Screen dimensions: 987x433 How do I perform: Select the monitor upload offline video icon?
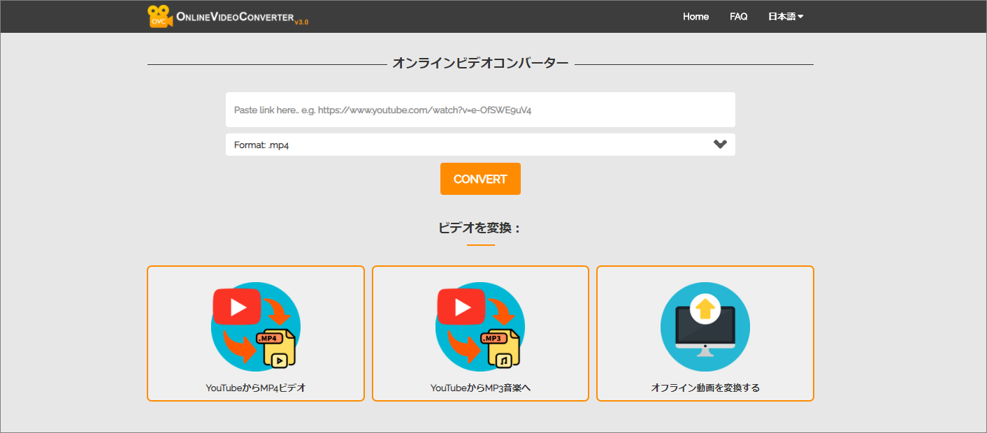705,327
